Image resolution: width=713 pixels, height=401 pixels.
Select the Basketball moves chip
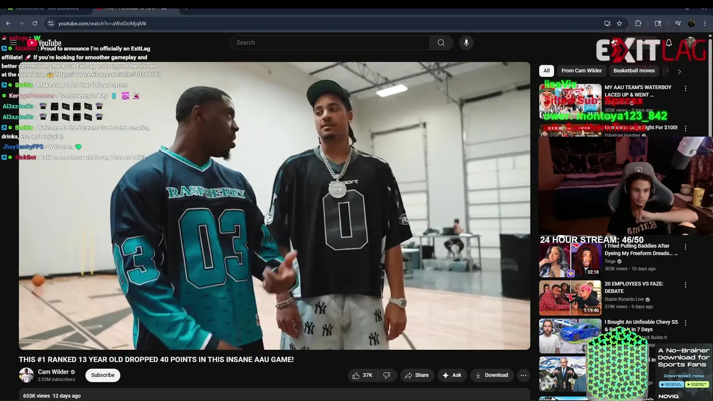point(634,71)
